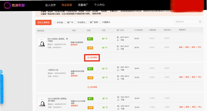Viewport: 207px width, 111px height.
Task: Toggle the 推广结束 checkbox
Action: coord(87,22)
